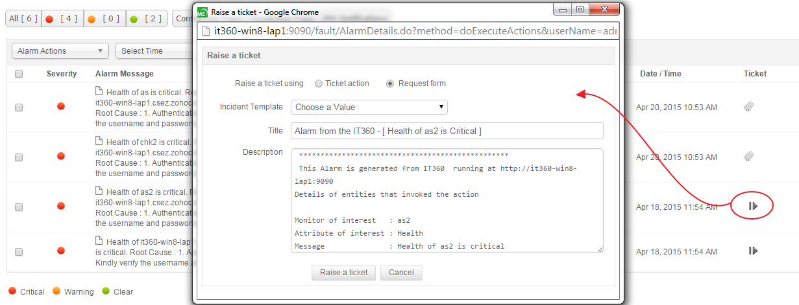
Task: Click ticket icon for Apr 20 first alarm
Action: click(748, 107)
